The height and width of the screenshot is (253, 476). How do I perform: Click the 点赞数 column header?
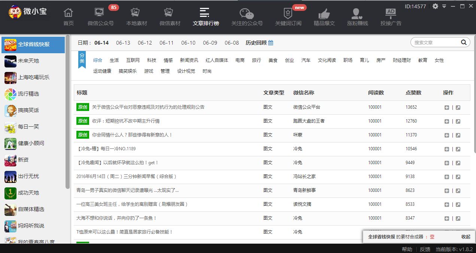point(413,93)
